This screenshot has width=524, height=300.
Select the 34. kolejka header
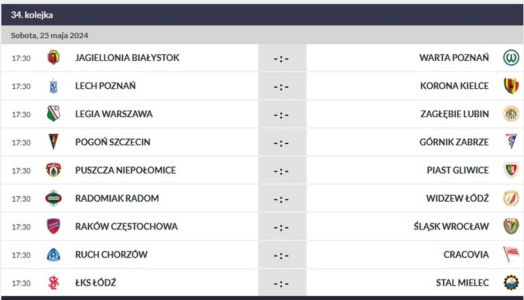(32, 14)
